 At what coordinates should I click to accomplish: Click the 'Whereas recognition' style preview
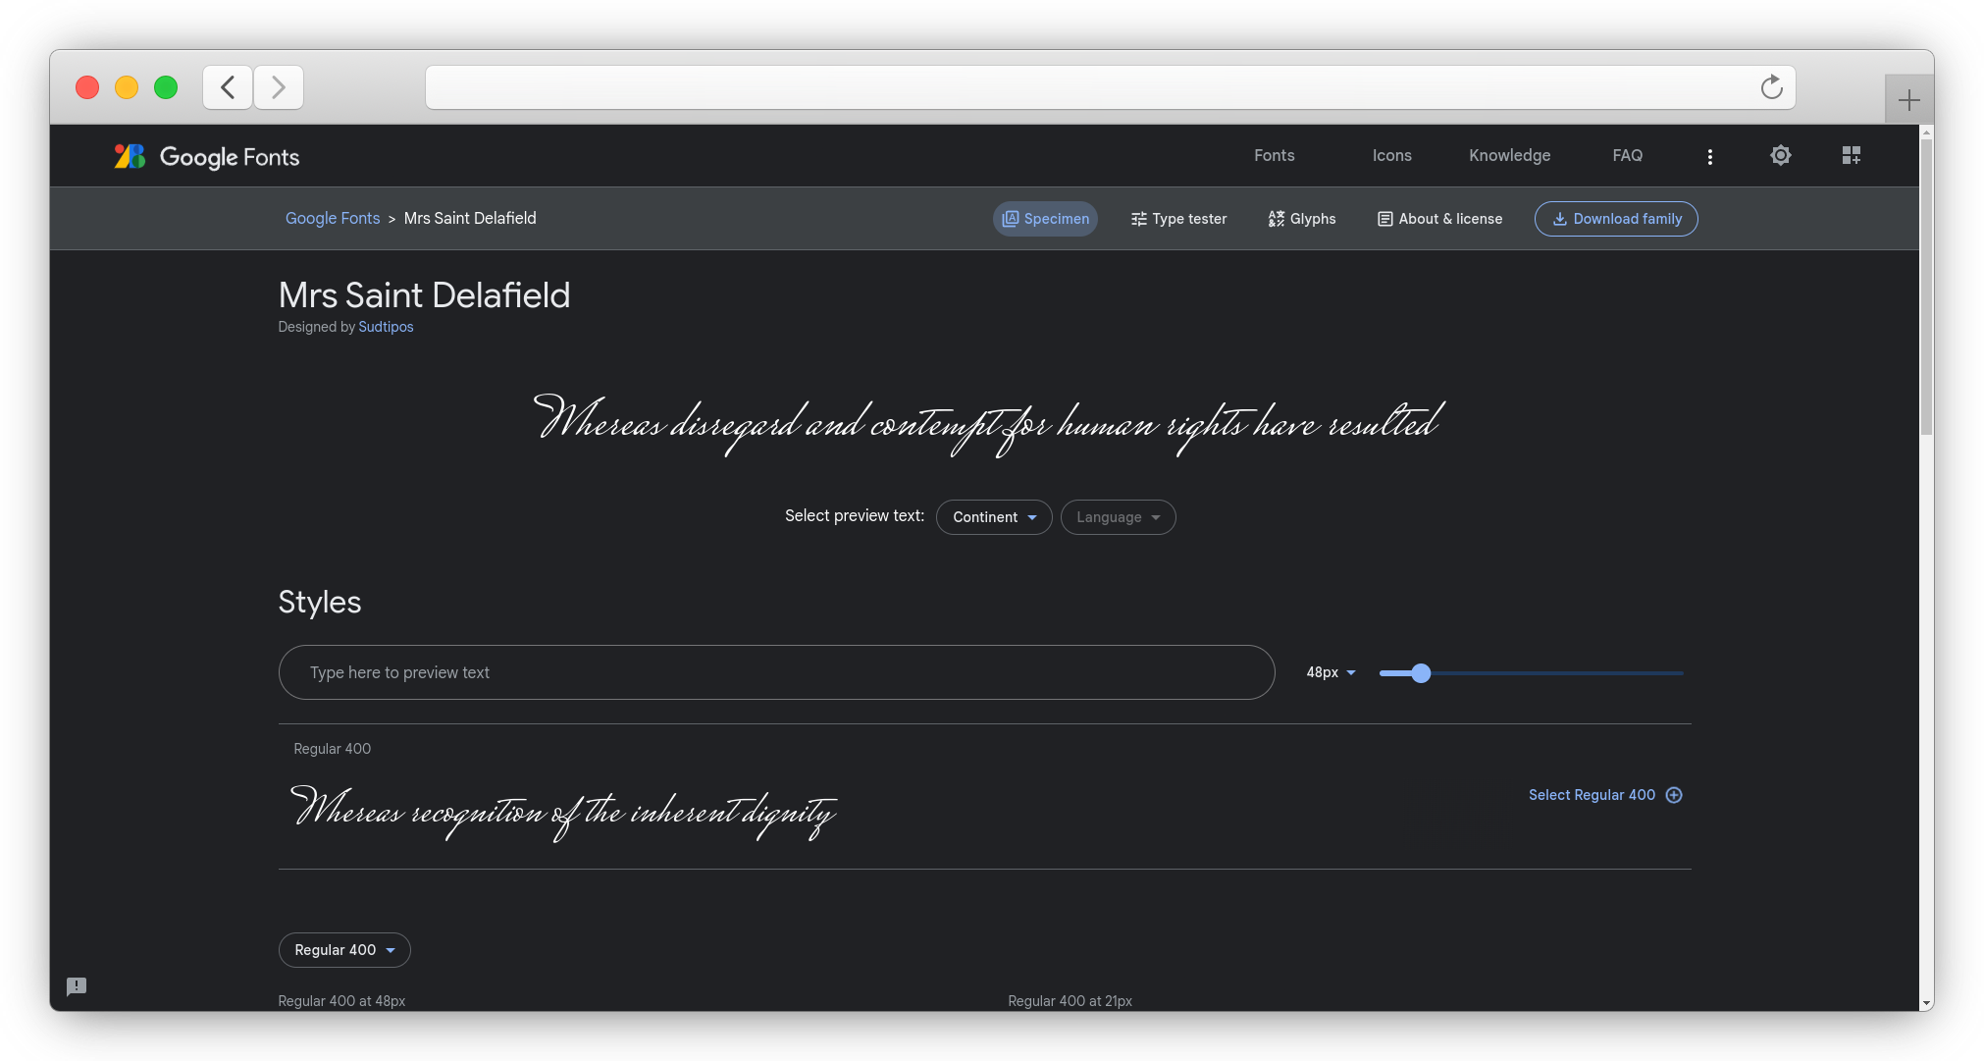tap(563, 812)
